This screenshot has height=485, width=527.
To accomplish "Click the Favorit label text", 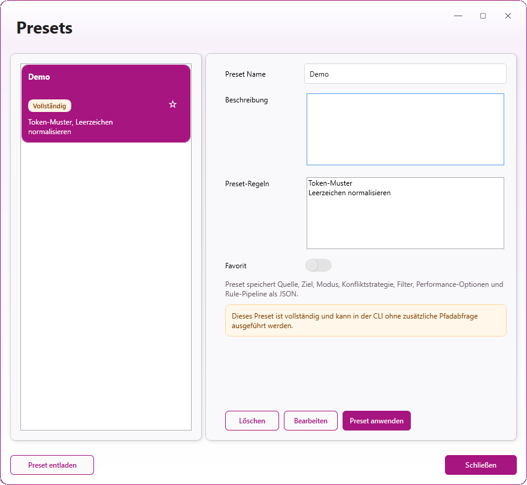I will click(236, 266).
